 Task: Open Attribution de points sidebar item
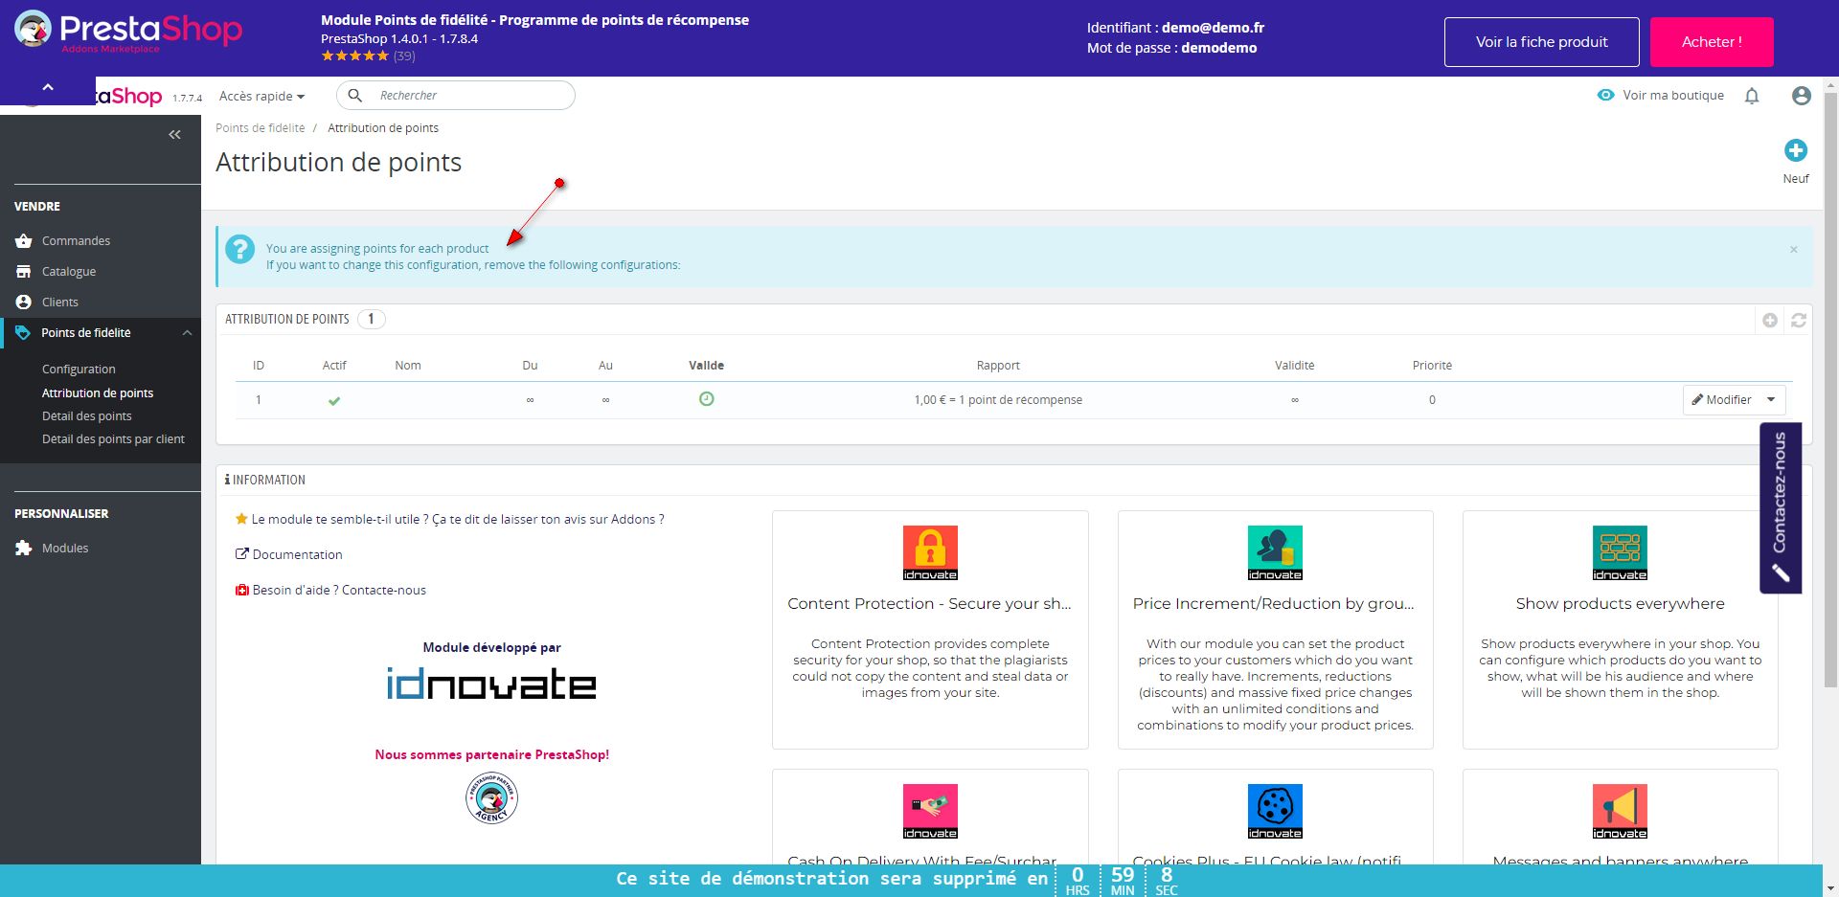tap(98, 393)
